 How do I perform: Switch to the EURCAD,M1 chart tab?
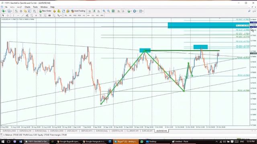(x=147, y=131)
